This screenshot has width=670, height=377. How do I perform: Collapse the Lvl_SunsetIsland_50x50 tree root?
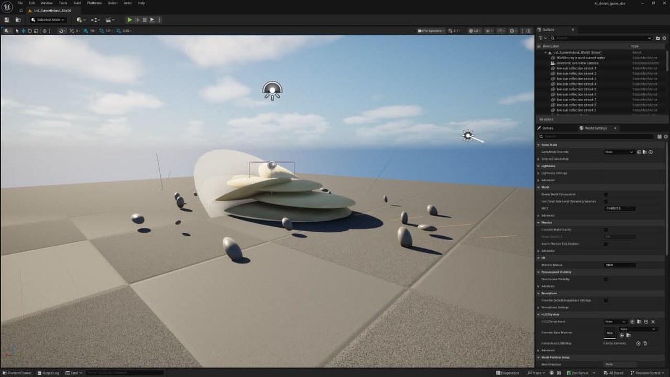point(546,53)
